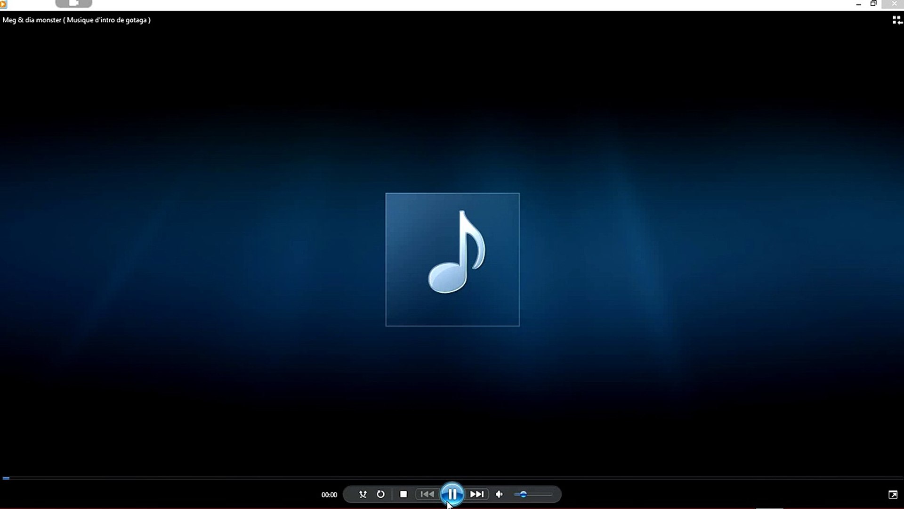
Task: Open the Windows Media Player icon menu
Action: (3, 4)
